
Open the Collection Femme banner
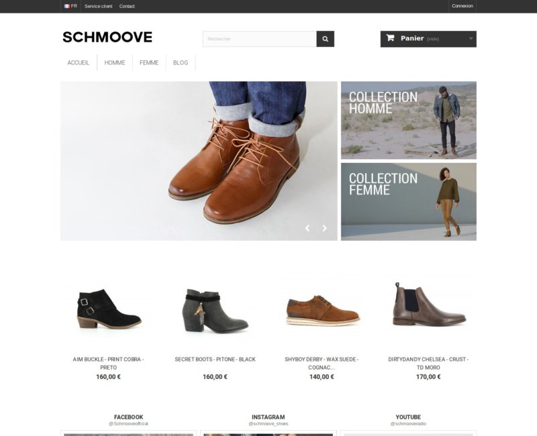409,202
